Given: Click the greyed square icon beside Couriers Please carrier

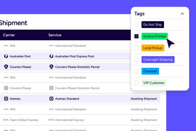Looking at the screenshot, I should [x=6, y=88].
